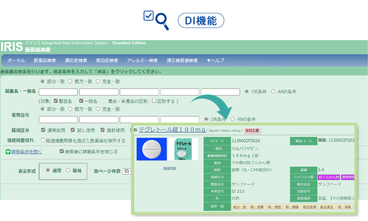View the テグレトール package image
The width and height of the screenshot is (368, 221).
(183, 149)
